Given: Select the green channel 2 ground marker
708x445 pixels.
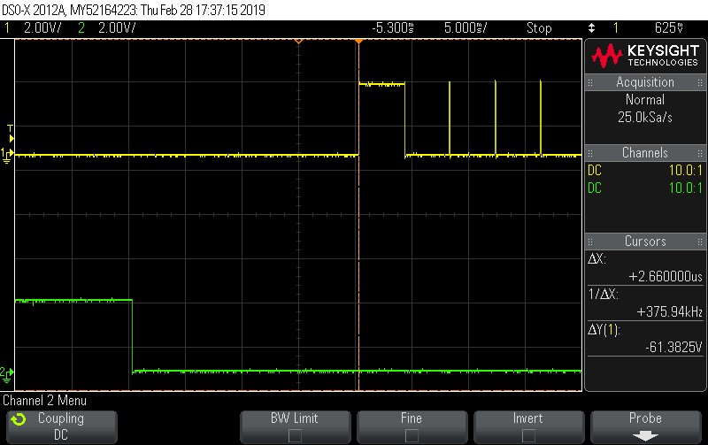Looking at the screenshot, I should (x=7, y=372).
